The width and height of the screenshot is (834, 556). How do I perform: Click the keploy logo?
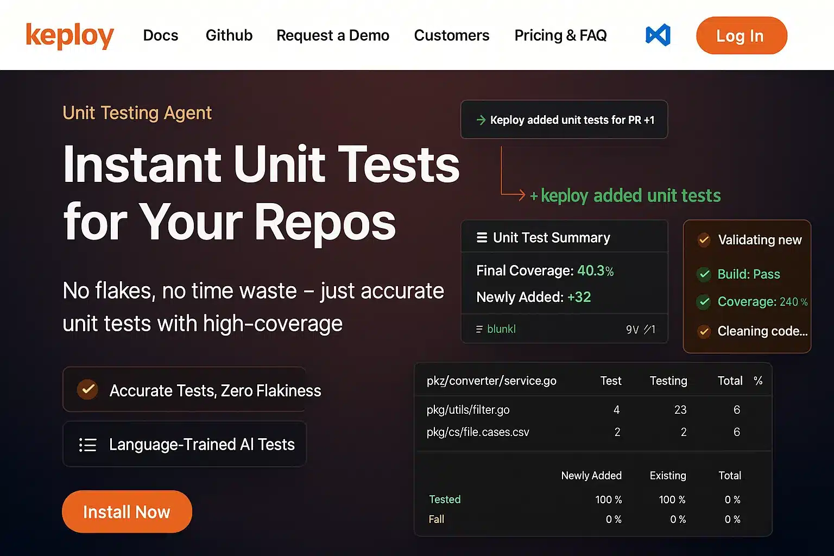[x=69, y=36]
